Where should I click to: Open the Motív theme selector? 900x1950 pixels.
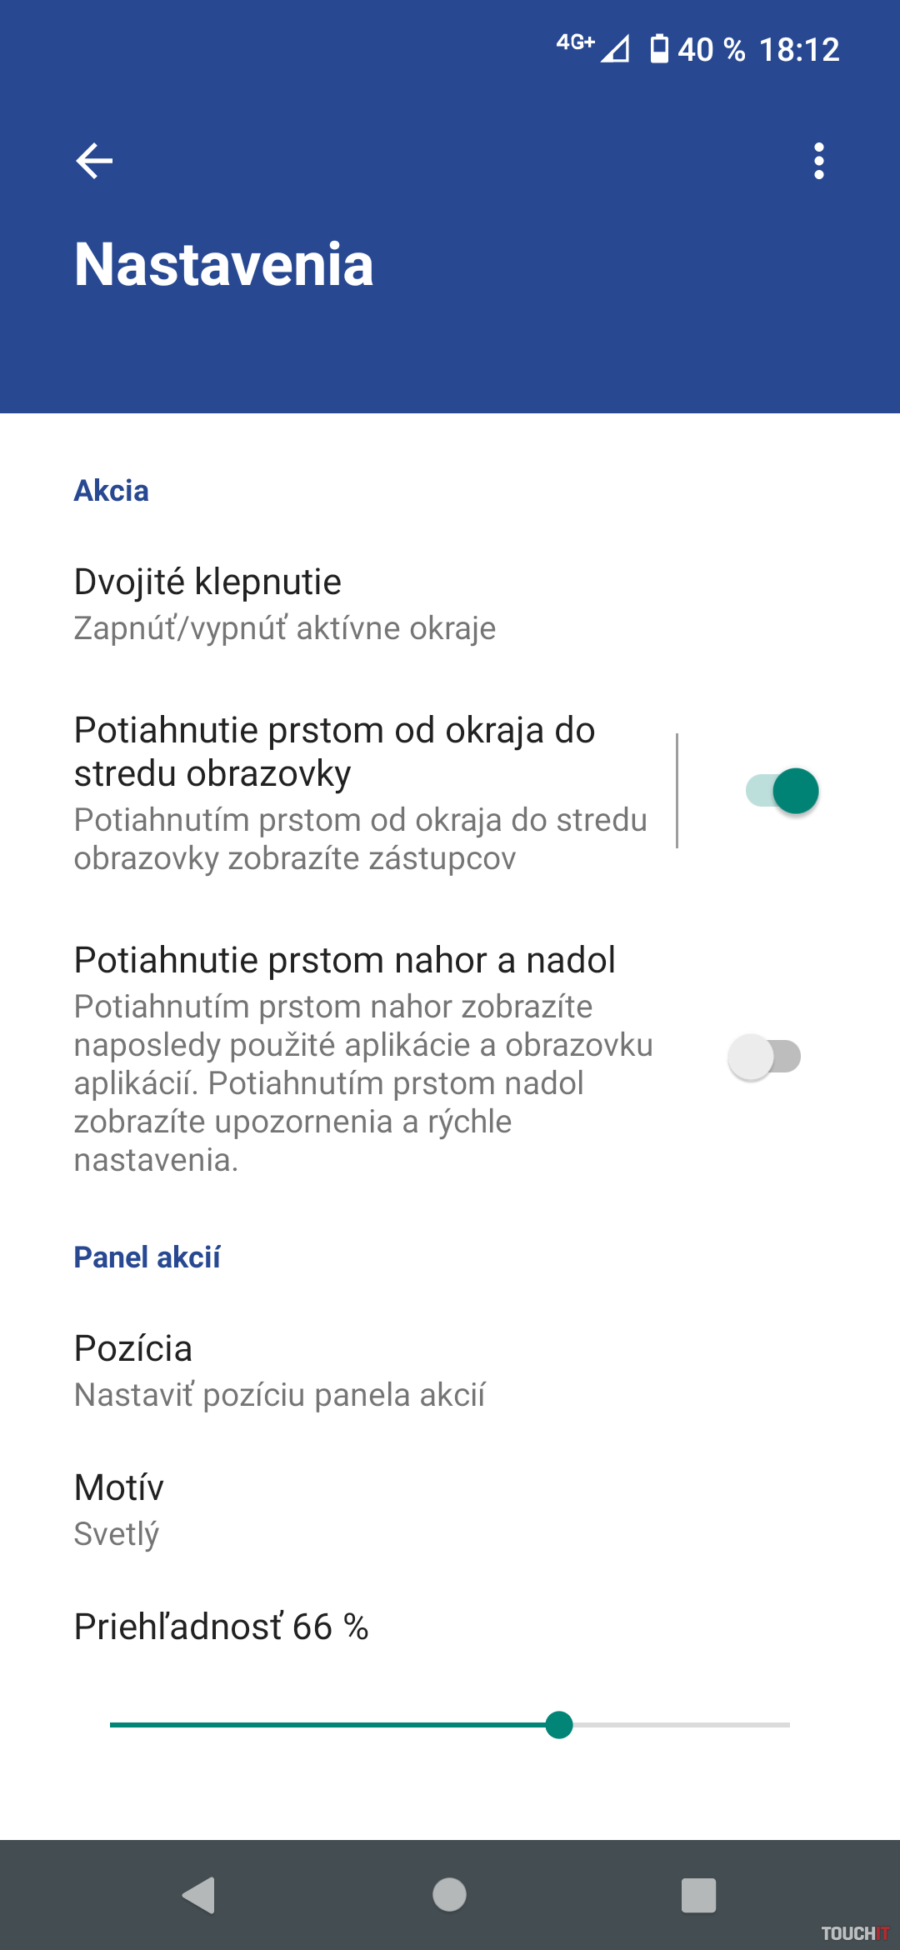pos(119,1509)
